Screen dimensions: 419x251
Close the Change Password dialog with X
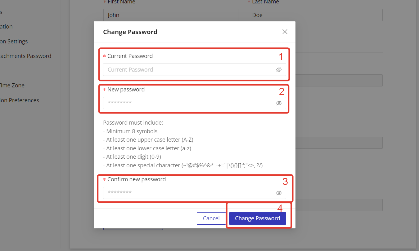(285, 32)
